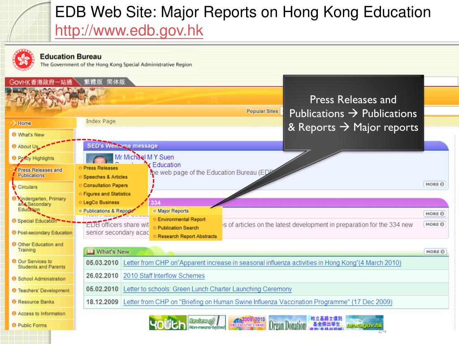
Task: Open School Administration sidebar item
Action: (x=42, y=279)
